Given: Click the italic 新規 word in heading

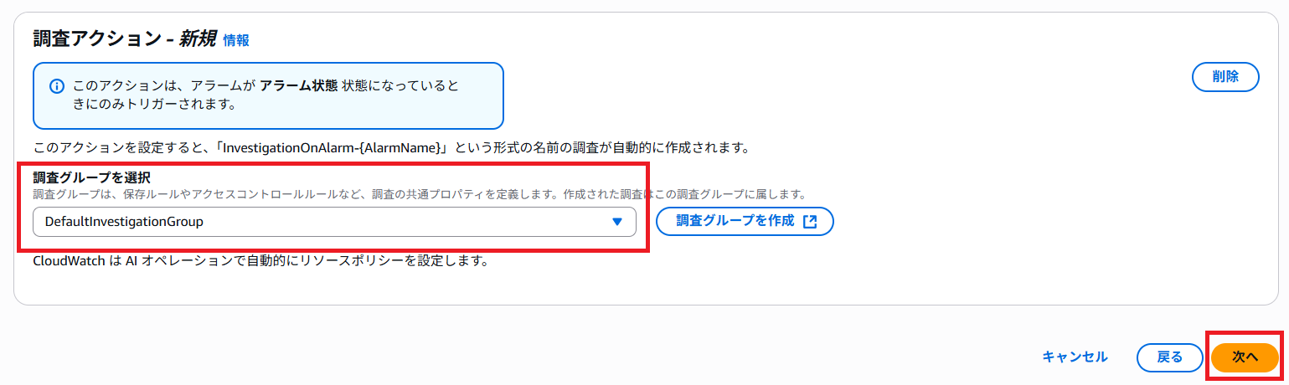Looking at the screenshot, I should (197, 38).
